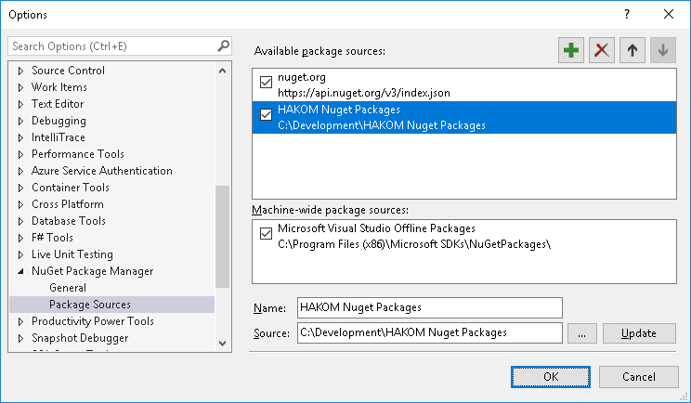Click the OK button
Screen dimensions: 691x403
(550, 377)
